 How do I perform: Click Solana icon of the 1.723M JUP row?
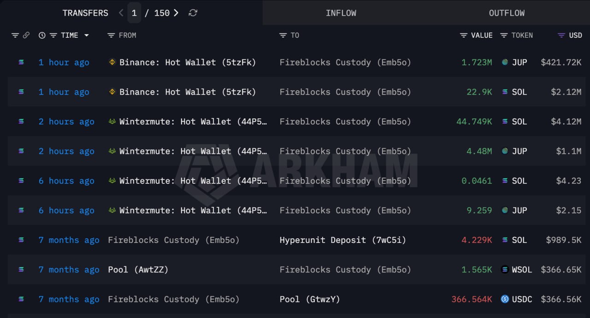(x=21, y=62)
